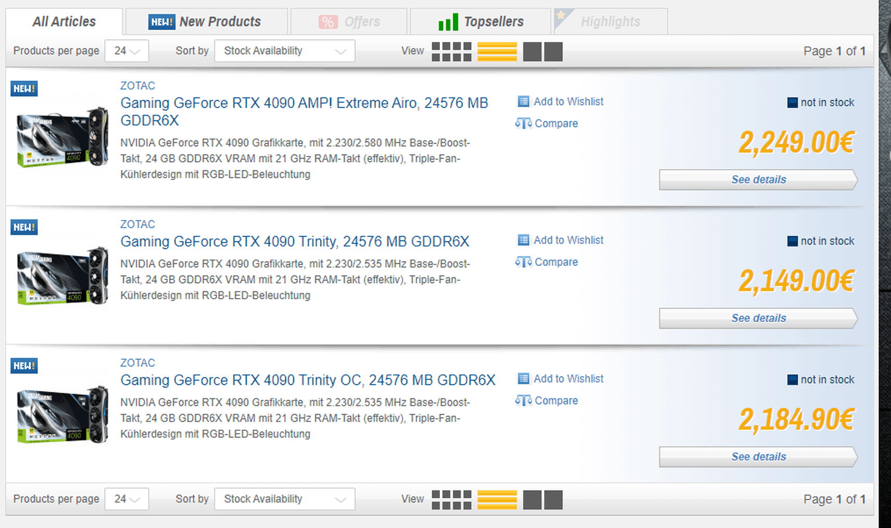Click ZOTAC brand above AMP! Extreme Airo

[x=137, y=85]
